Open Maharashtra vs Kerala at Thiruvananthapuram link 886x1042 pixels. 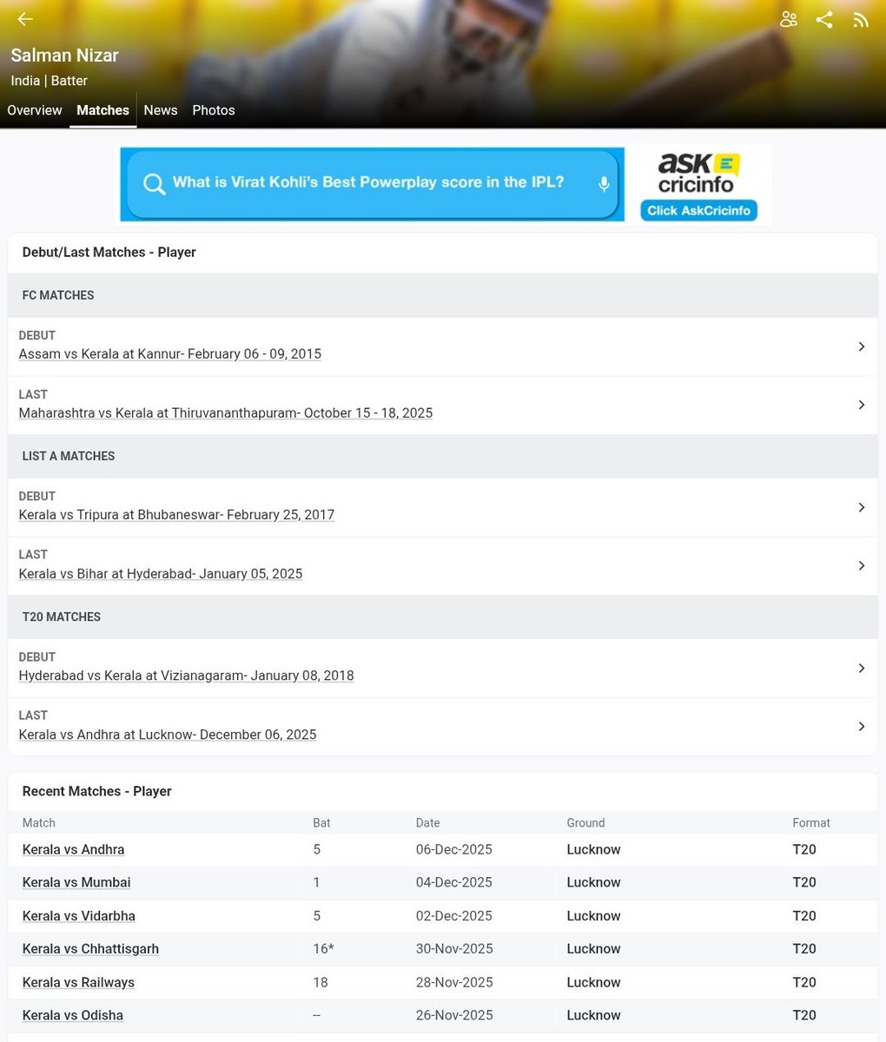click(226, 413)
